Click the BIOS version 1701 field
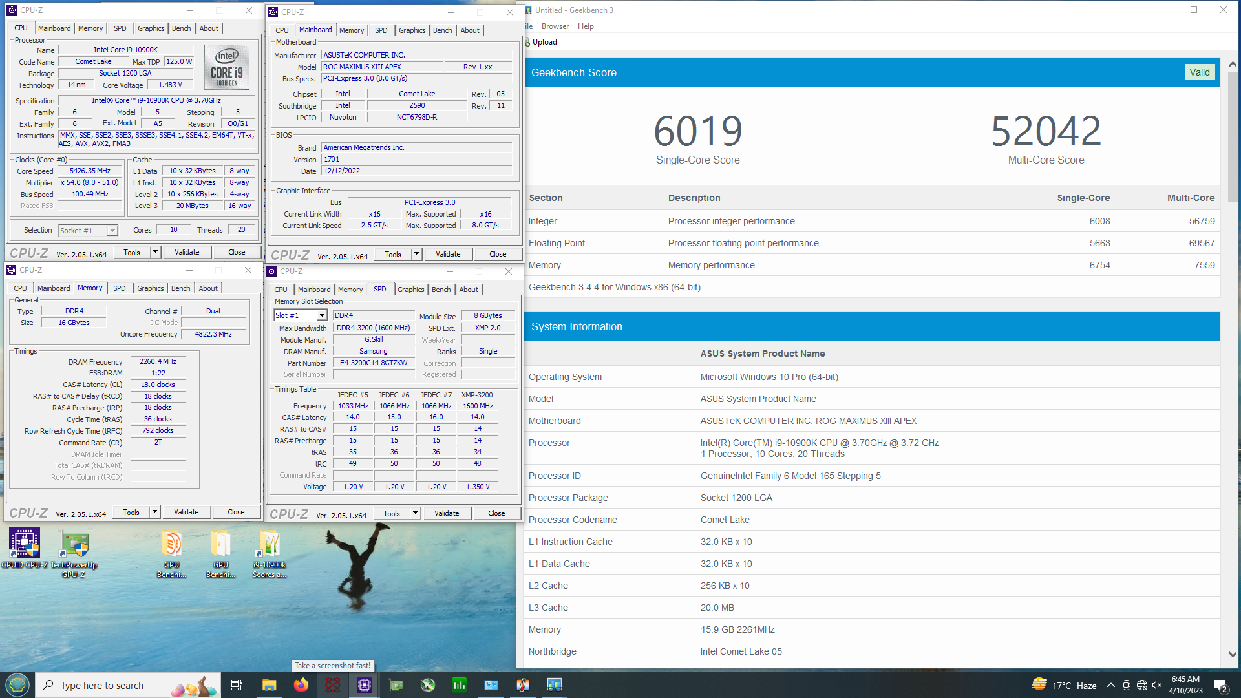 417,159
